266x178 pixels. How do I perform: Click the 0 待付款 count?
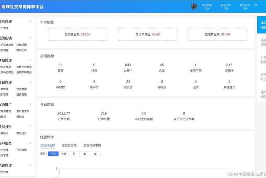pos(60,82)
